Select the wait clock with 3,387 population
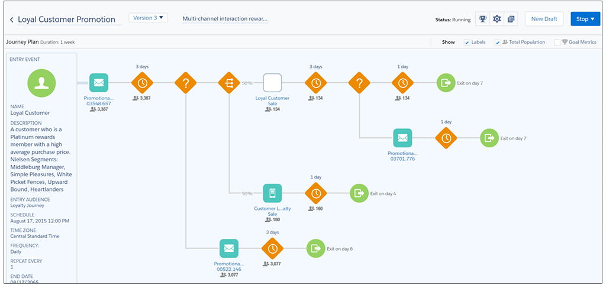 coord(142,83)
